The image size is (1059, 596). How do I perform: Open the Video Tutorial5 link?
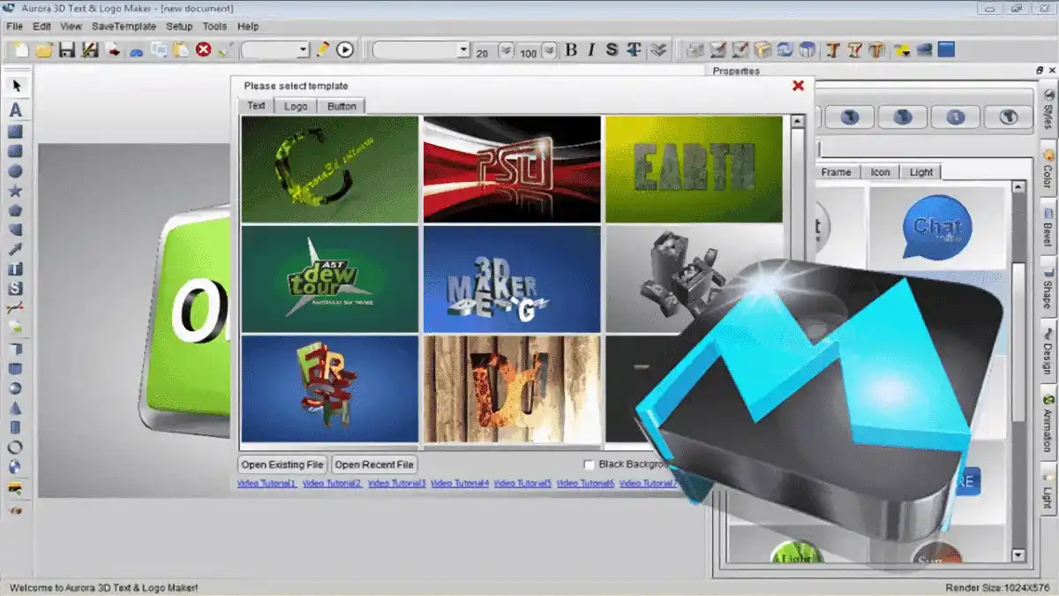(x=522, y=484)
